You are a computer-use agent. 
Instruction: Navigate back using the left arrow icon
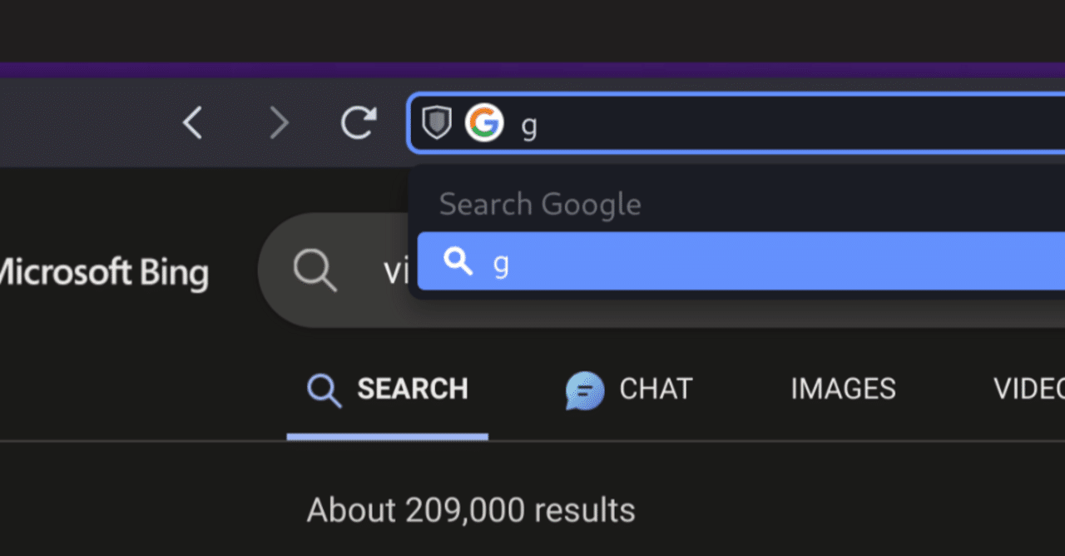[x=192, y=122]
